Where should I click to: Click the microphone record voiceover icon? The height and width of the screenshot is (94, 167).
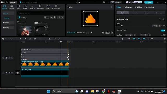click(122, 39)
